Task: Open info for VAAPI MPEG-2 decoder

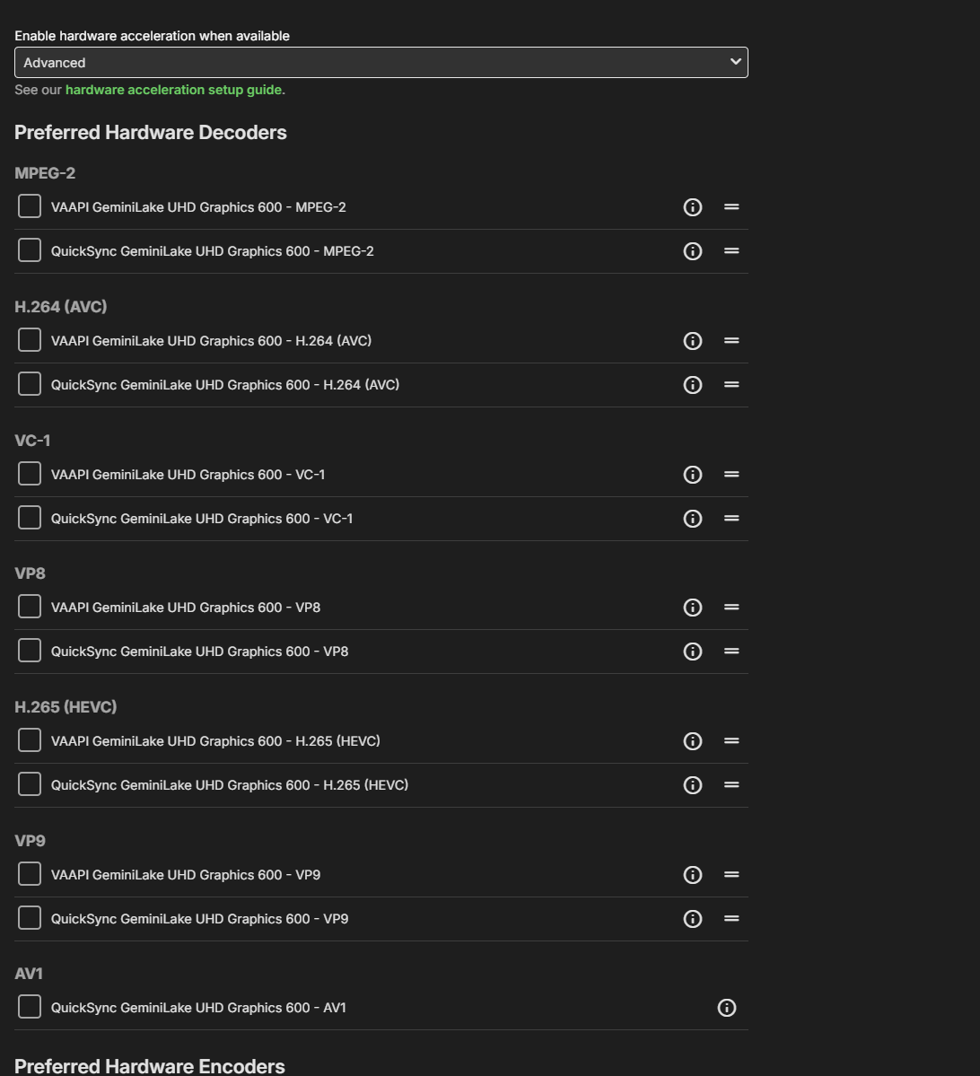Action: 693,207
